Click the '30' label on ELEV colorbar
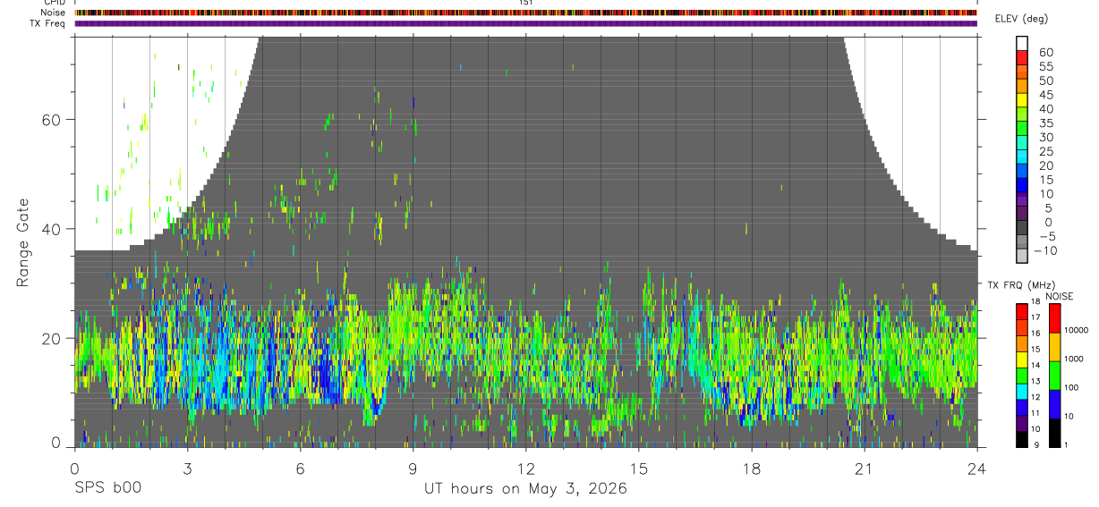This screenshot has width=1099, height=507. point(1045,137)
